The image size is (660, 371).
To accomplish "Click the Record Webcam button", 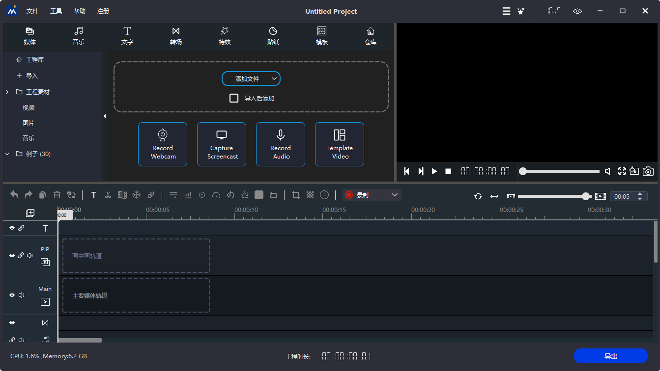I will tap(163, 144).
